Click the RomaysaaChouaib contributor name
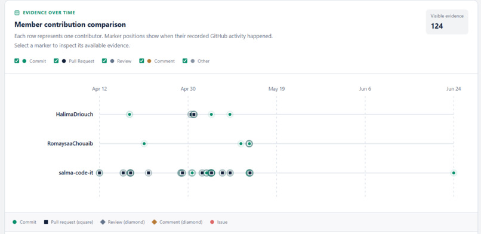This screenshot has height=234, width=481. [70, 143]
